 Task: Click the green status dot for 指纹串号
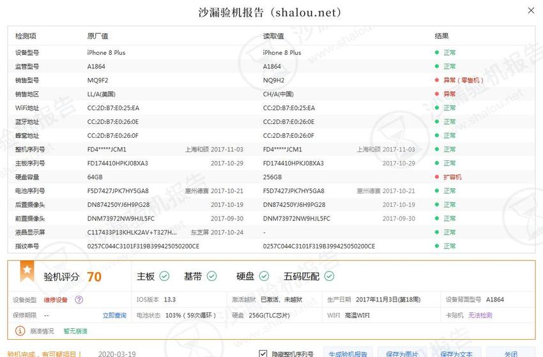click(x=437, y=246)
